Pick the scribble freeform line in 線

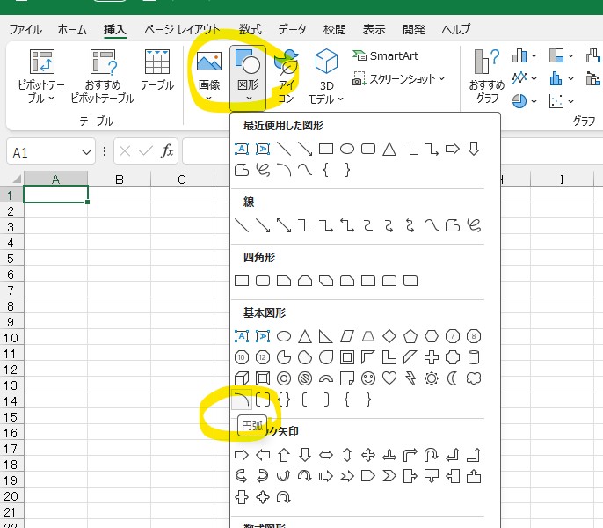click(474, 225)
